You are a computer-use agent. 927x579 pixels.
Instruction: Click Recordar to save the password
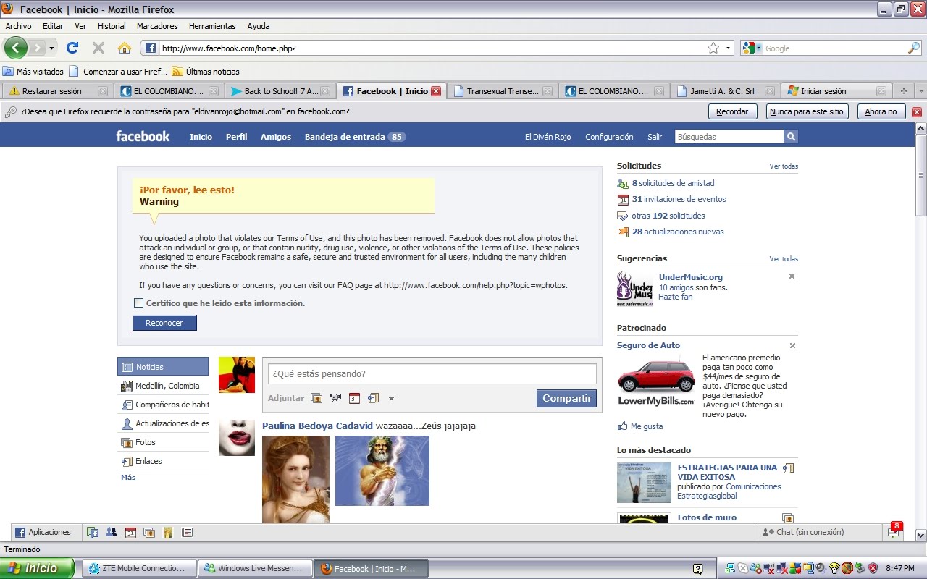tap(732, 111)
